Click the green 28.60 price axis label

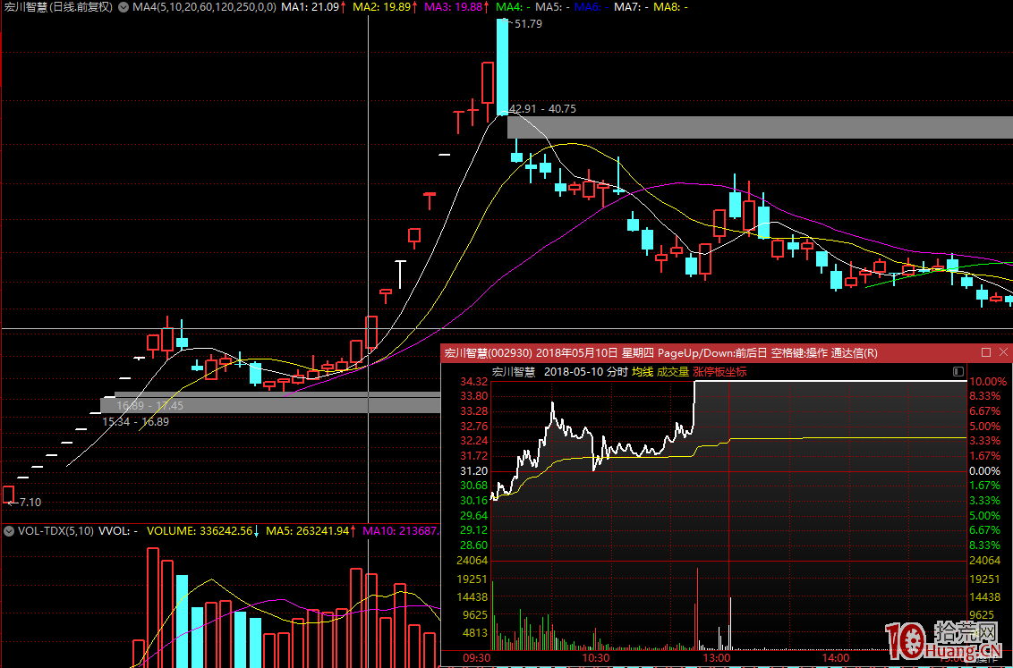pyautogui.click(x=473, y=545)
